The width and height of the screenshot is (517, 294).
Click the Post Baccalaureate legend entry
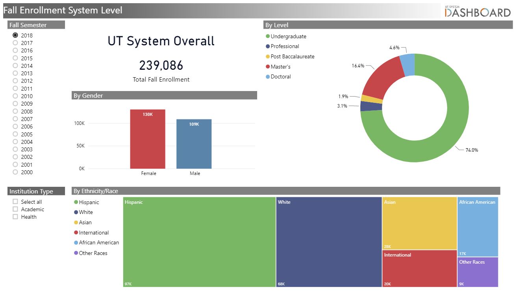click(x=290, y=56)
